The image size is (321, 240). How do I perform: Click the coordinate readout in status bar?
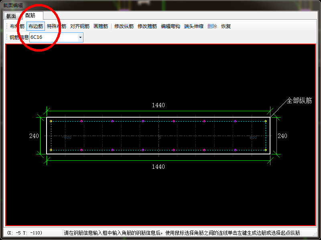click(x=24, y=233)
